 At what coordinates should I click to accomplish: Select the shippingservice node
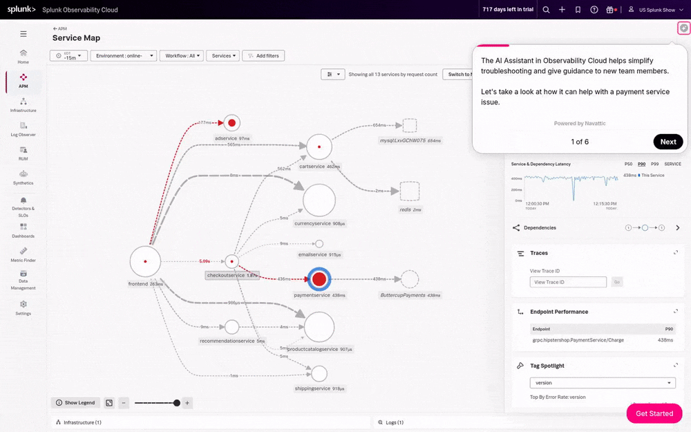pyautogui.click(x=319, y=374)
